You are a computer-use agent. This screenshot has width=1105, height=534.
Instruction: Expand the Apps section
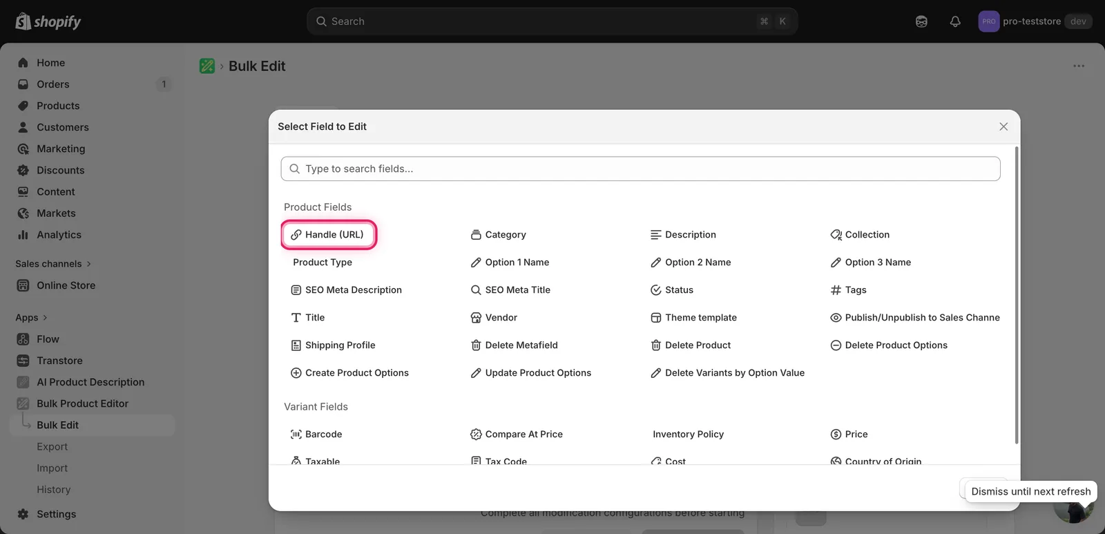pyautogui.click(x=32, y=318)
